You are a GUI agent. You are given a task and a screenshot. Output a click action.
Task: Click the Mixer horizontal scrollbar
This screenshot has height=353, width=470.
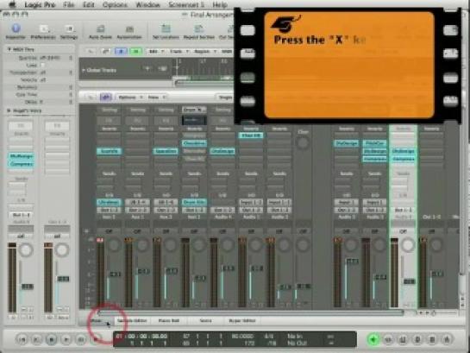click(250, 312)
